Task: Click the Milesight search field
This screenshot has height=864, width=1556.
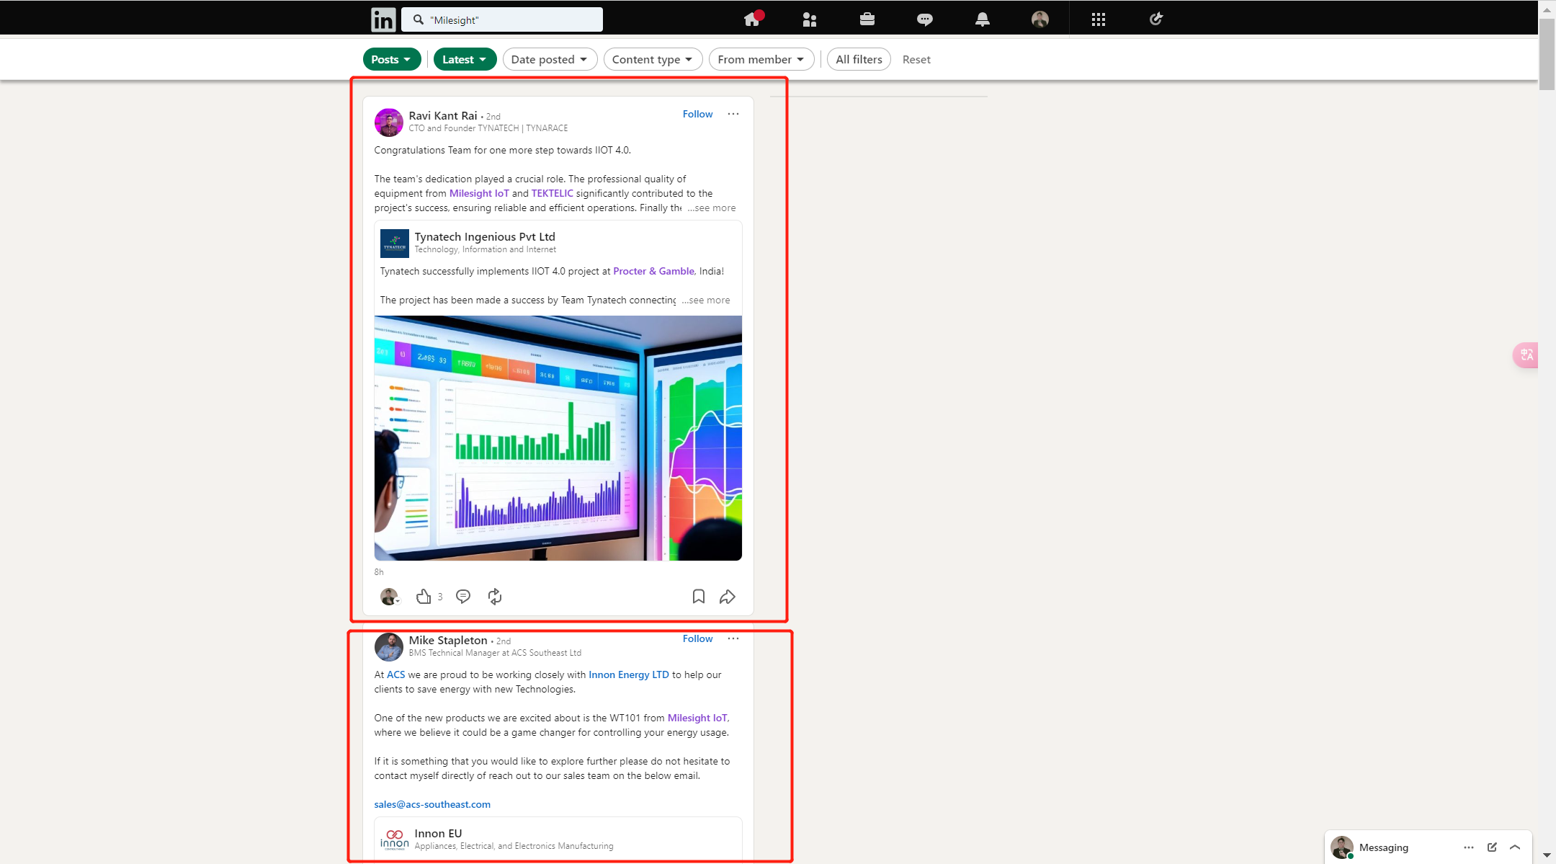Action: coord(502,19)
